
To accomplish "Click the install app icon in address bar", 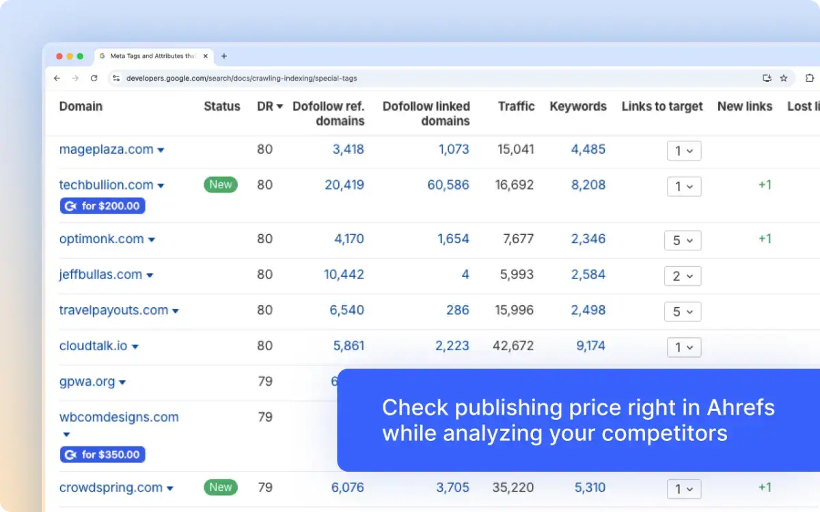I will (767, 79).
